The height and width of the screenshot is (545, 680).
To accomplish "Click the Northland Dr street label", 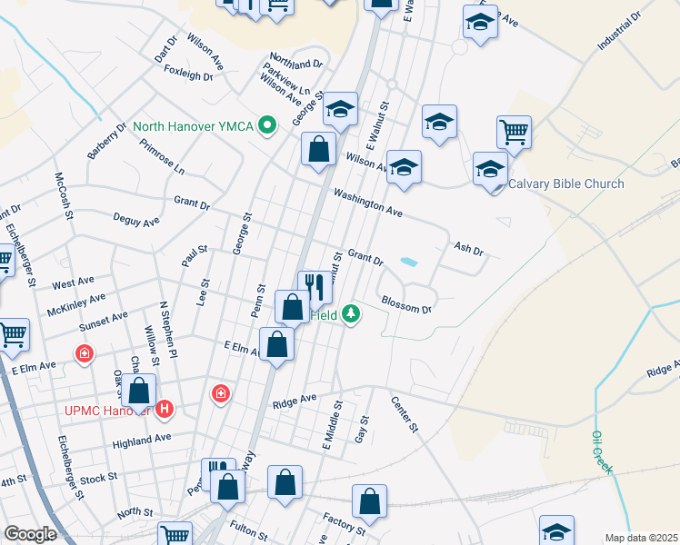I will (296, 61).
